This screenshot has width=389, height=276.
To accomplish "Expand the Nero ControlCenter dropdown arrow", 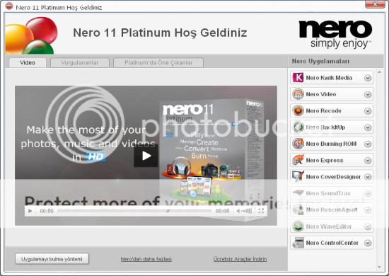I will (368, 243).
